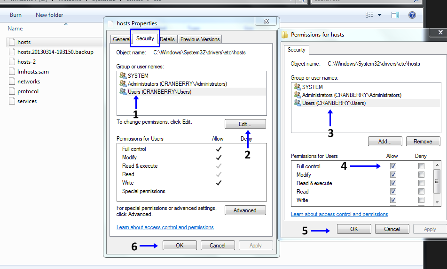The height and width of the screenshot is (269, 447).
Task: Select Users (CRANBERRY\Users) in Permissions dialog
Action: click(x=366, y=103)
